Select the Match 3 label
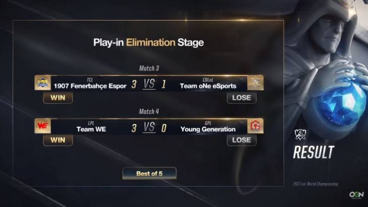 (149, 68)
